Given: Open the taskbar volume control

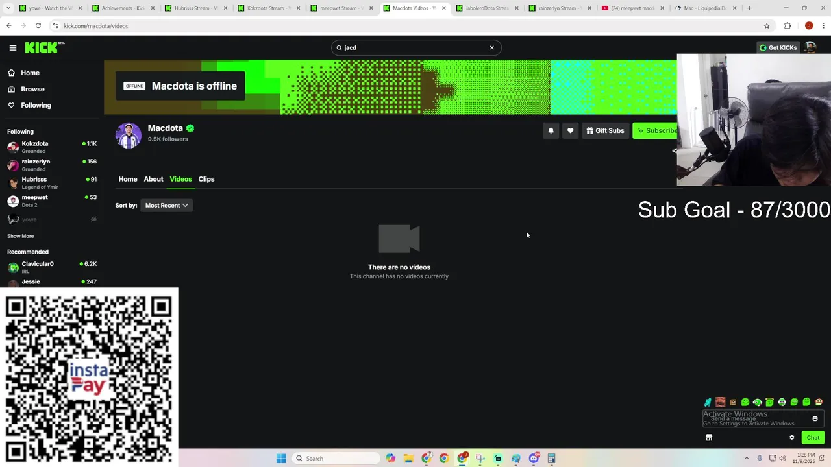Looking at the screenshot, I should coord(782,459).
